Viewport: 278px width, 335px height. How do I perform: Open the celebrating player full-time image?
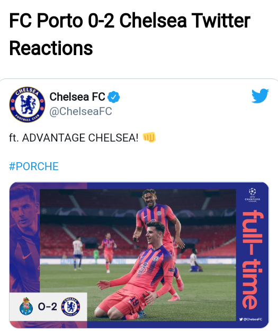click(139, 255)
